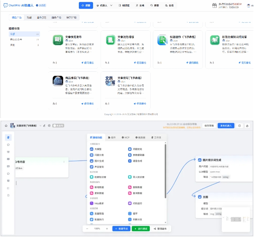Click the ChatWiki logo icon

6,5
